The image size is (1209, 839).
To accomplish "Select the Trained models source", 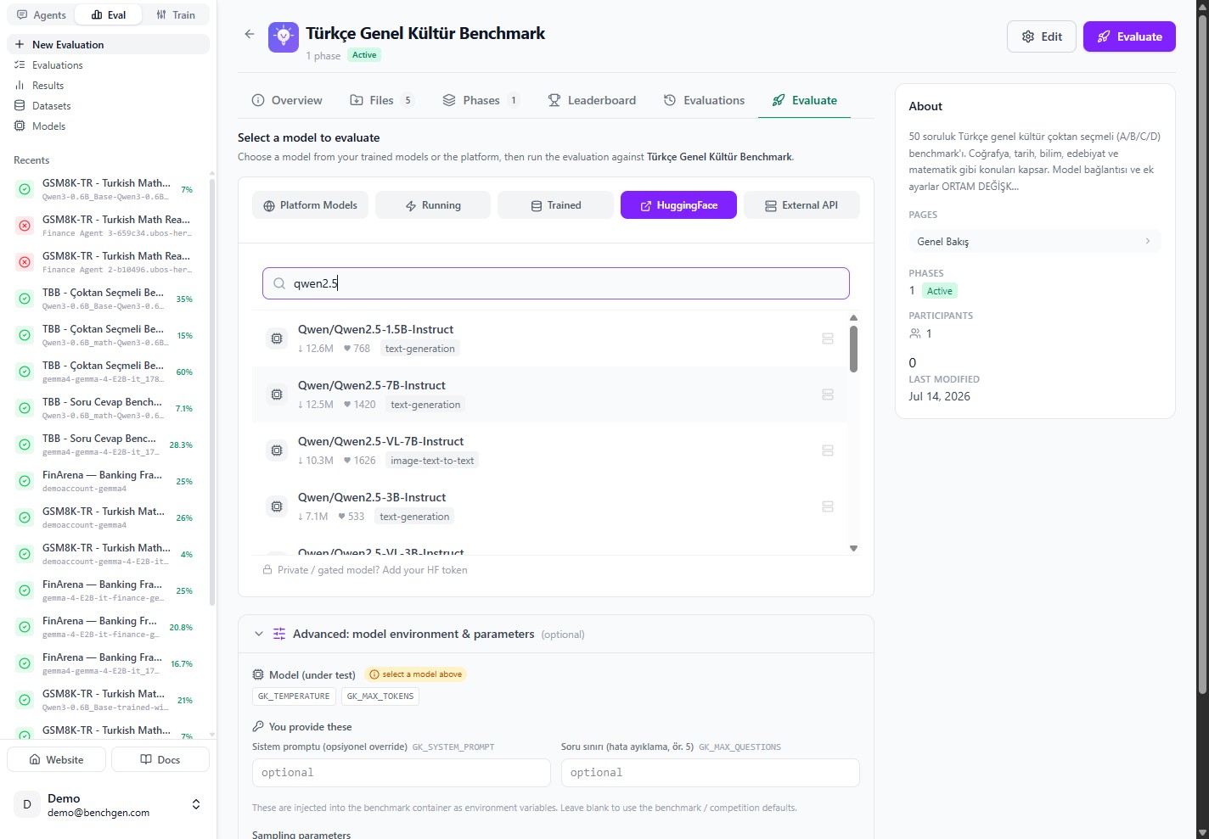I will click(555, 205).
